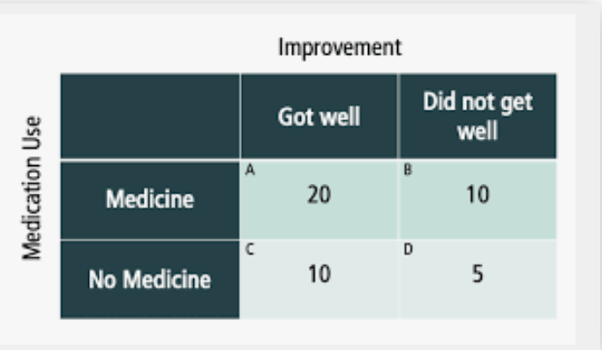The width and height of the screenshot is (602, 350).
Task: Click "well" on the header's second line
Action: coord(478,131)
